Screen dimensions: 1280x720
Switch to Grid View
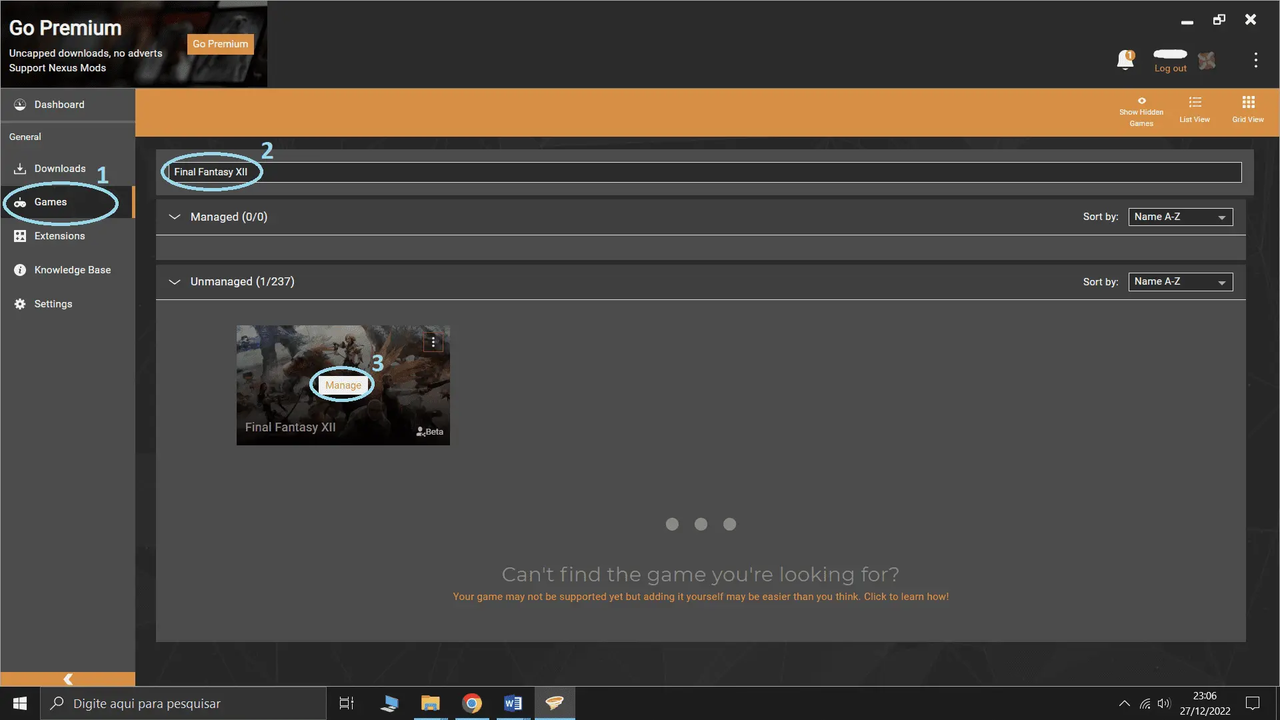coord(1248,110)
